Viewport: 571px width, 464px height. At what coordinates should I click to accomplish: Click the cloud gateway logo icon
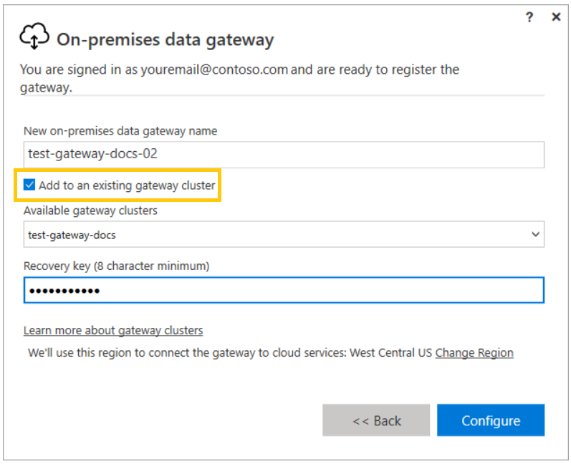(34, 38)
